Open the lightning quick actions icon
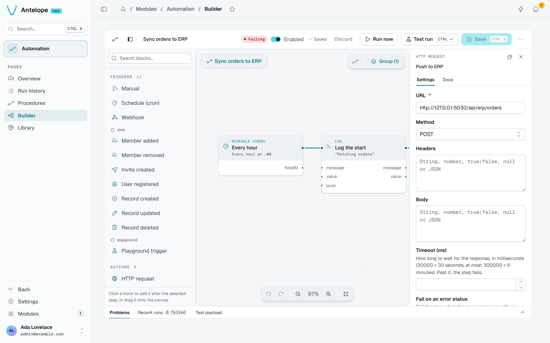This screenshot has width=550, height=343. (521, 9)
